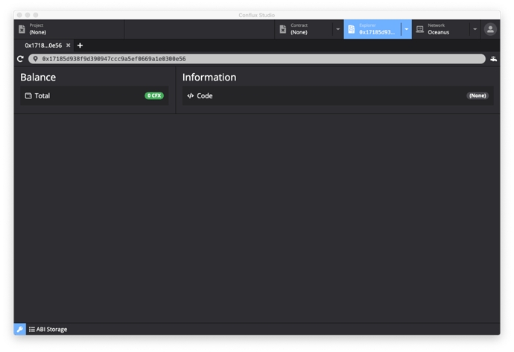Image resolution: width=514 pixels, height=352 pixels.
Task: Open the user account avatar
Action: pyautogui.click(x=490, y=29)
